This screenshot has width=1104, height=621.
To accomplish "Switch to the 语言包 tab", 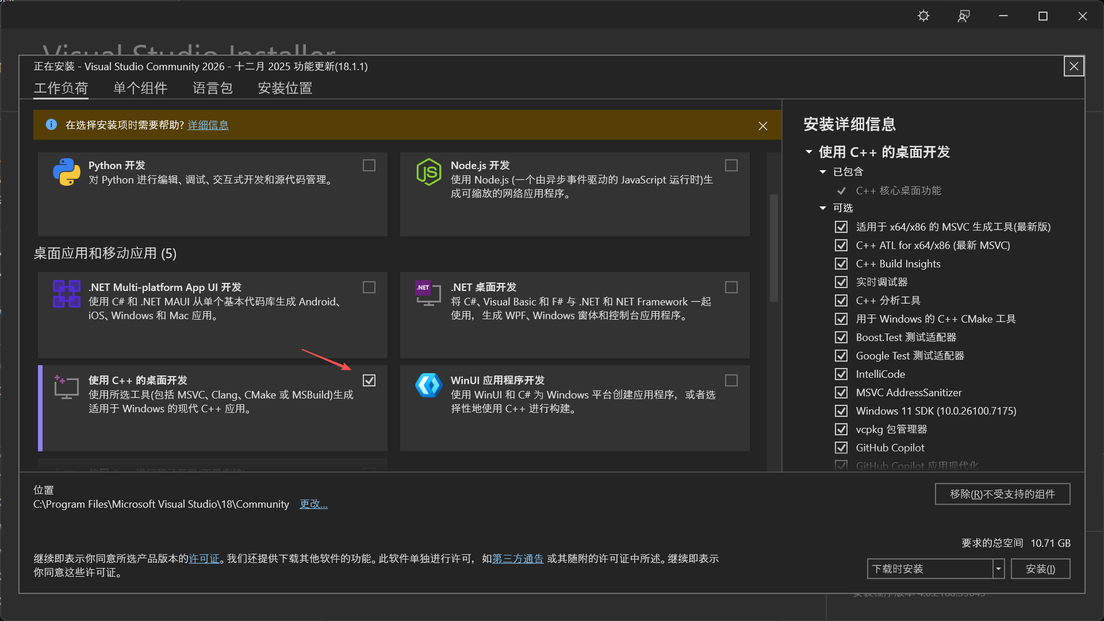I will [x=213, y=88].
